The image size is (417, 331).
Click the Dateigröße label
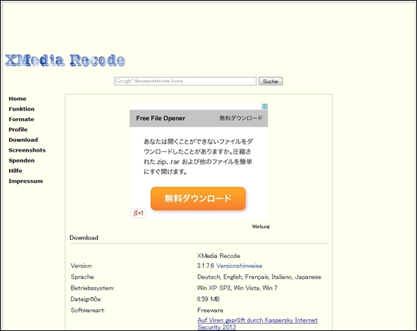click(x=86, y=299)
